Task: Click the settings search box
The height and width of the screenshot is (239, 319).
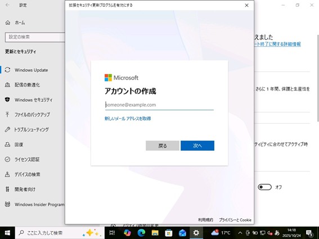Action: 35,37
